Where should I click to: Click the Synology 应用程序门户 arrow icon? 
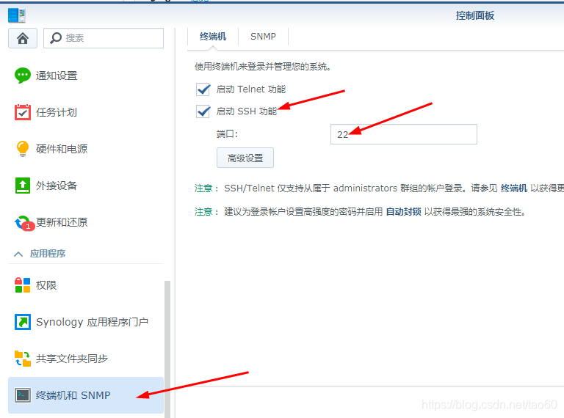pyautogui.click(x=23, y=322)
